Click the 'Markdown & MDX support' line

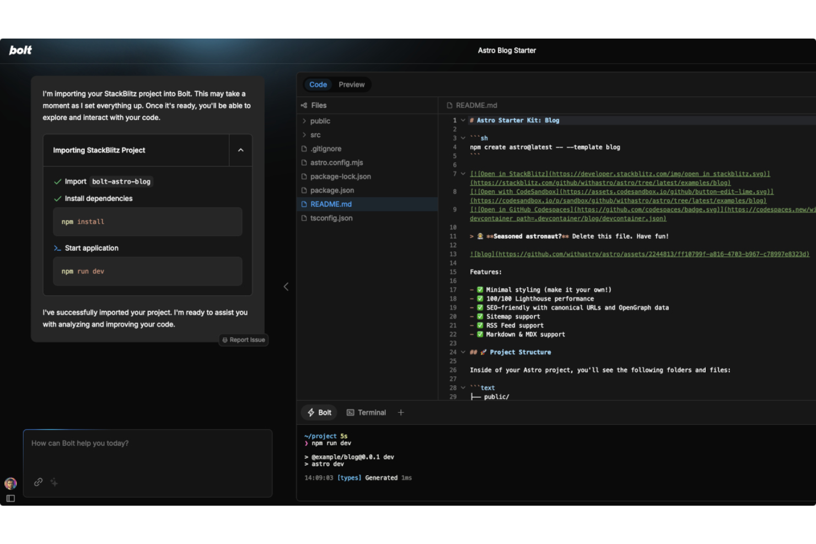[x=517, y=335]
